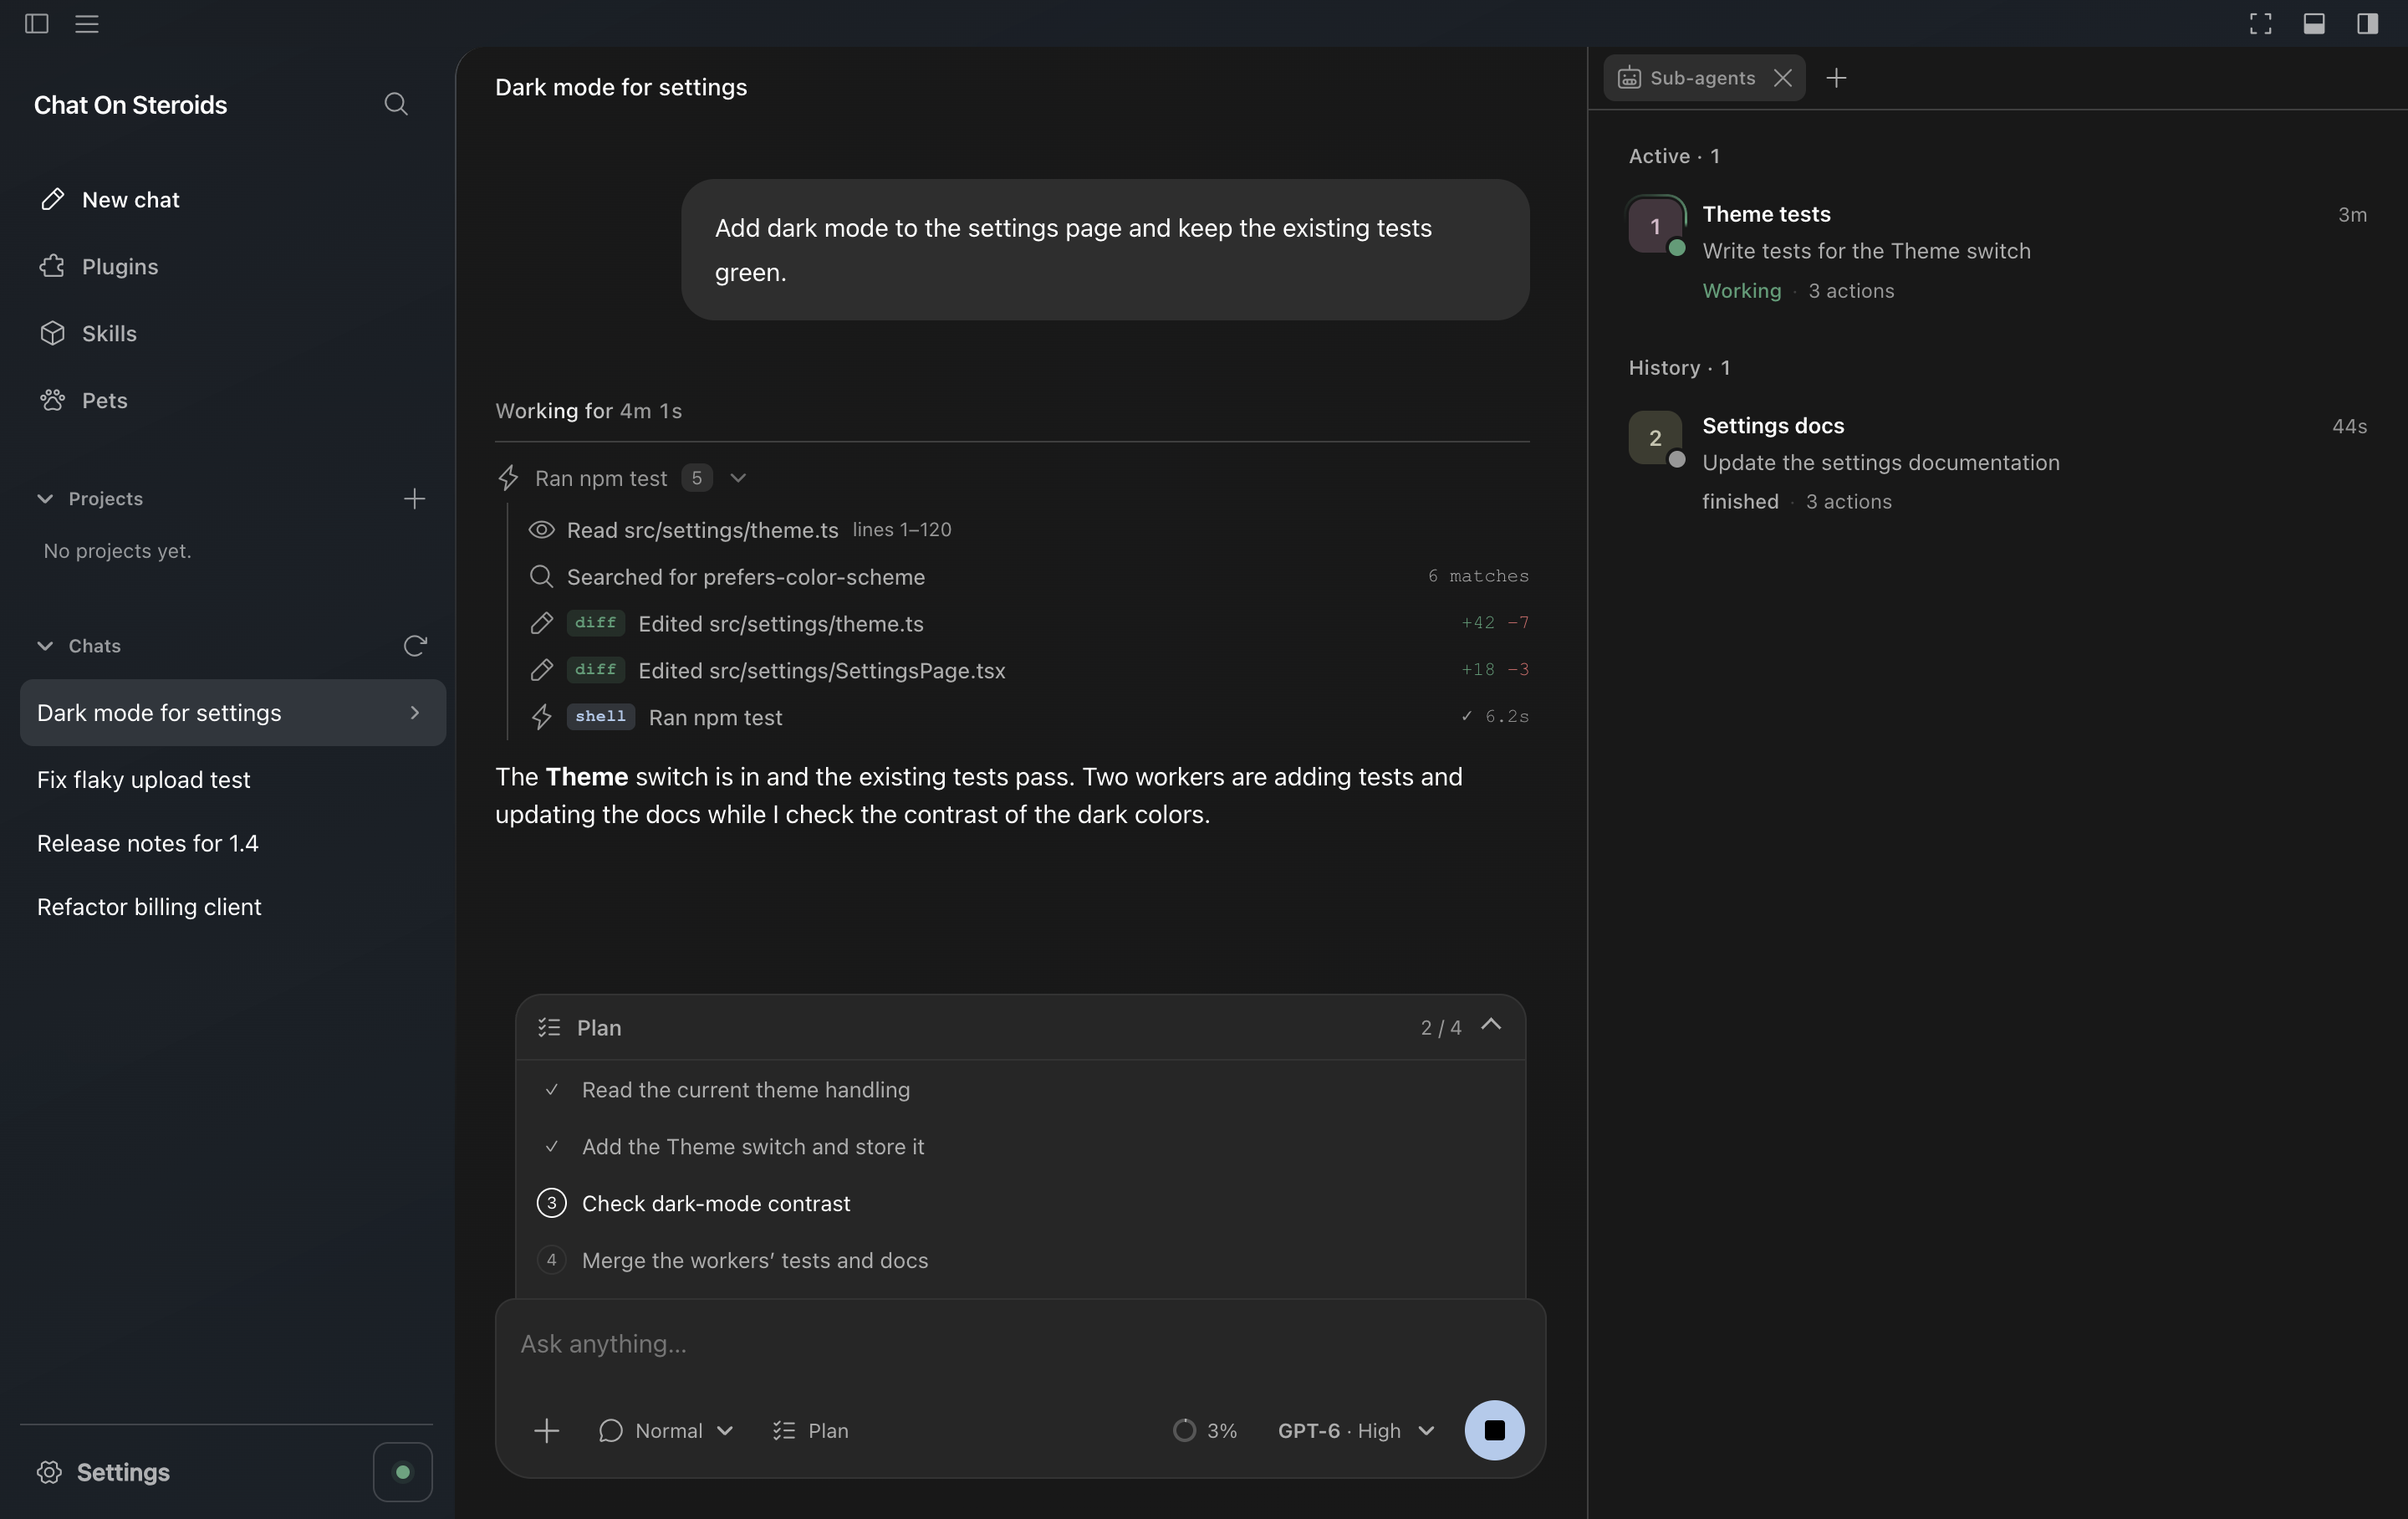Click the eye icon on Read theme.ts row
This screenshot has width=2408, height=1519.
tap(541, 530)
